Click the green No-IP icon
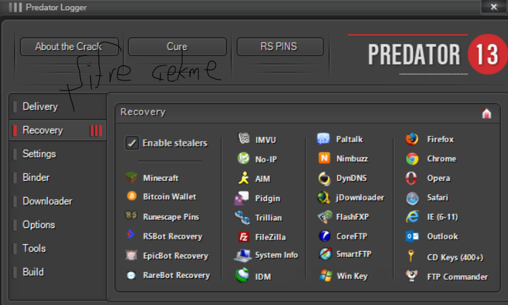The image size is (508, 305). pos(244,158)
